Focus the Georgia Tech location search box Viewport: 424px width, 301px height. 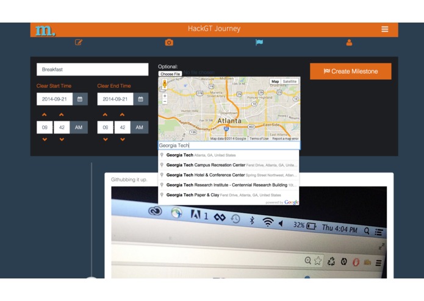click(229, 145)
